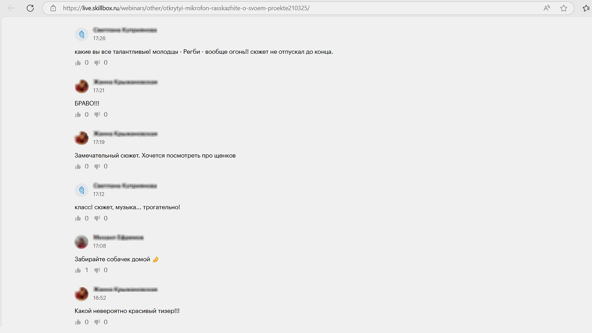Screen dimensions: 592x333
Task: Dislike the 'красивый тизер' comment
Action: (x=97, y=322)
